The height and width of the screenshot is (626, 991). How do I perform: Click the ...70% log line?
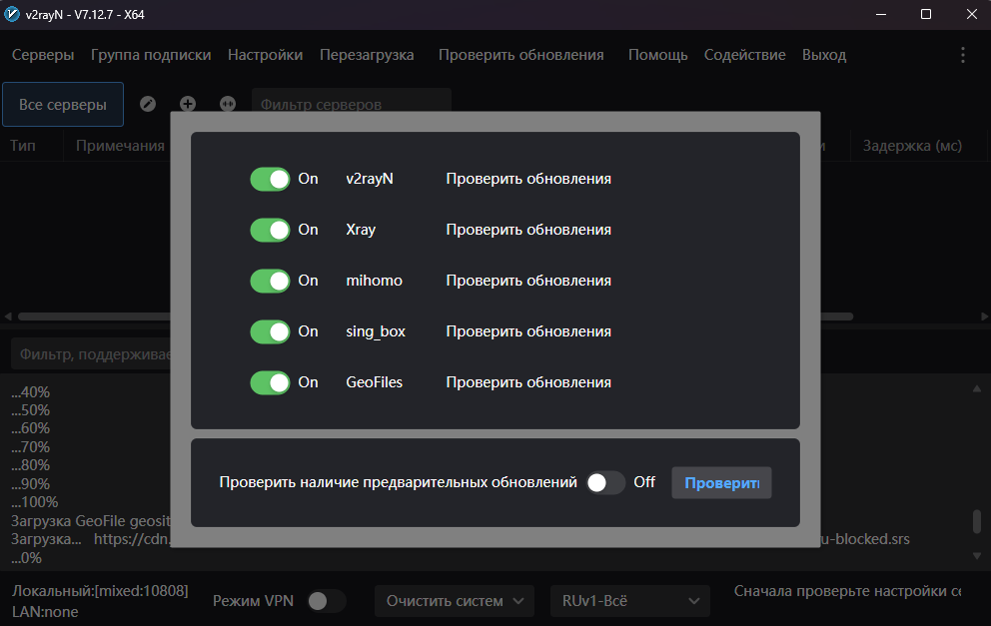click(x=30, y=447)
